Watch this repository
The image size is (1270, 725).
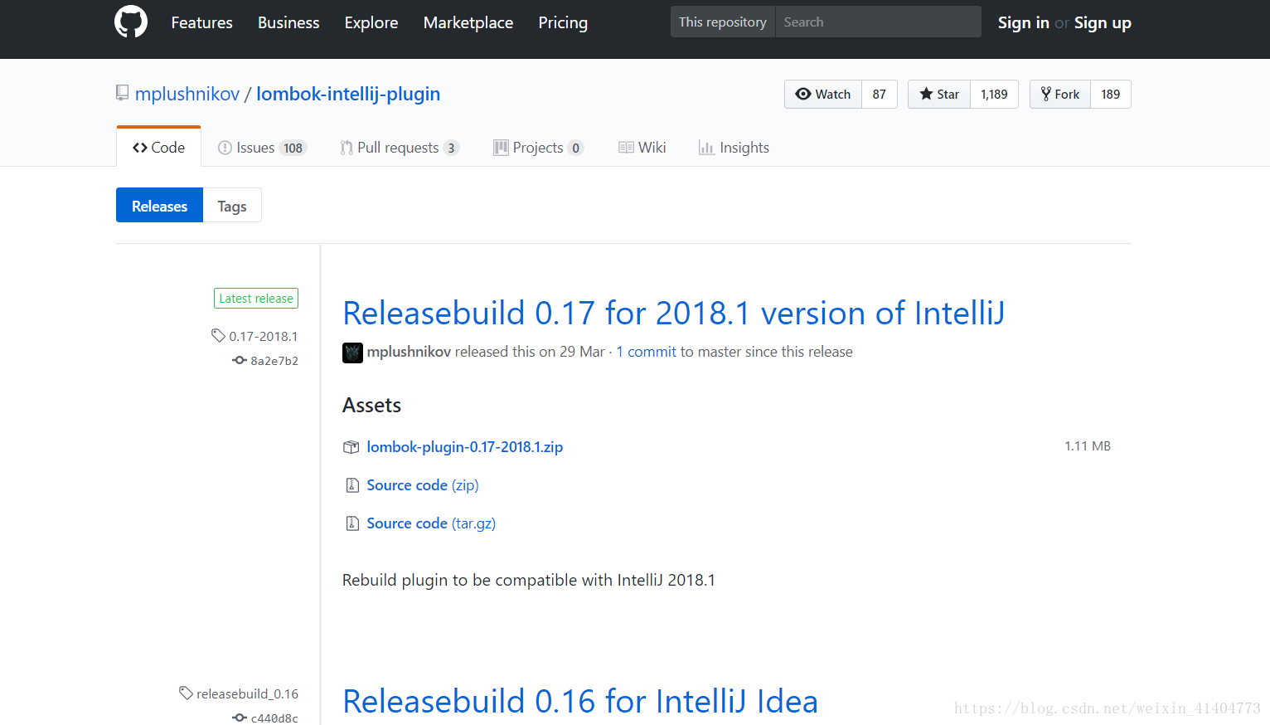coord(823,94)
